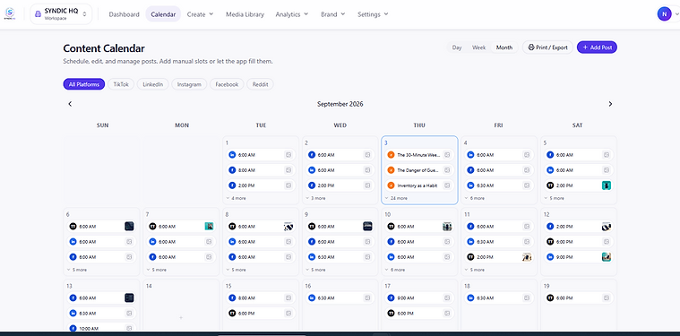Click orange icon beside Inventory as a Habit
Screen dimensions: 680x336
click(391, 185)
